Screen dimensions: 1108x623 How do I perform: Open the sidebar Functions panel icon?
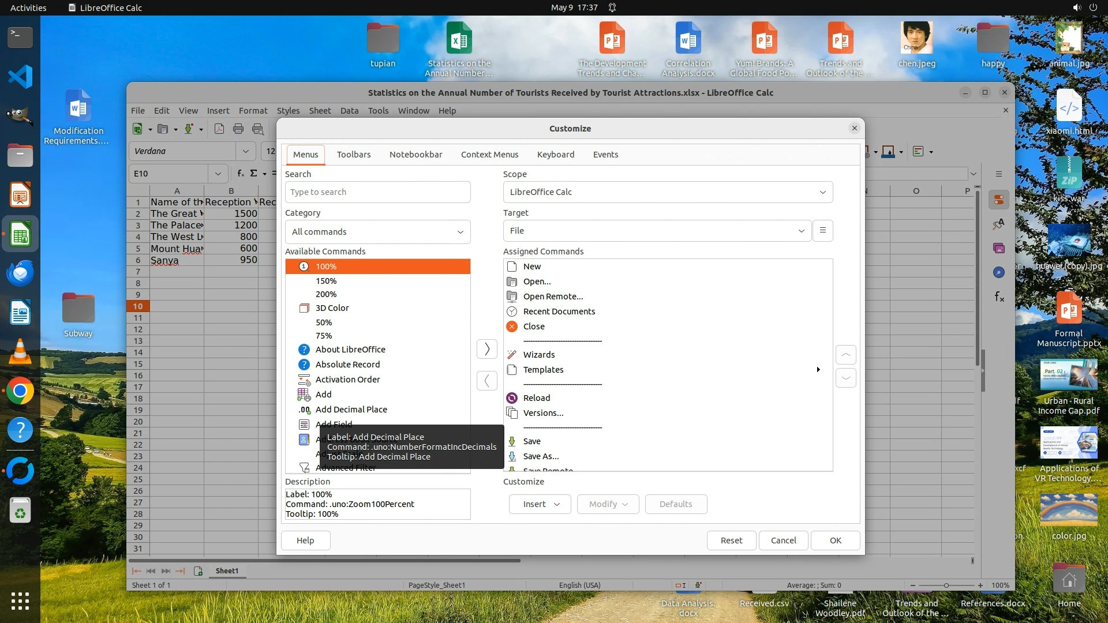999,297
